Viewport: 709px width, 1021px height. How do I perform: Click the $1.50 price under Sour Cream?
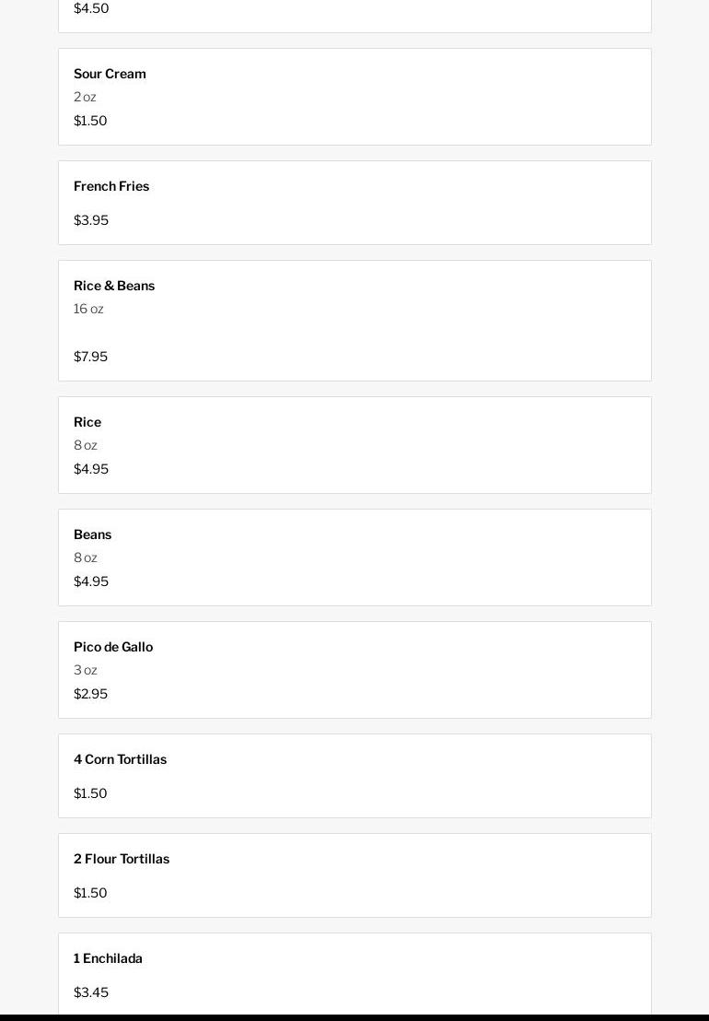pyautogui.click(x=90, y=121)
